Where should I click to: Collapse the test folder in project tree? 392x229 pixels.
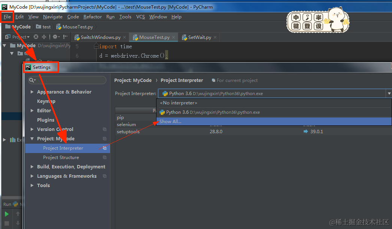12,54
